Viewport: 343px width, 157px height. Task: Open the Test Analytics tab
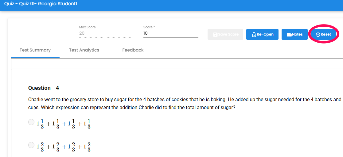pos(84,50)
